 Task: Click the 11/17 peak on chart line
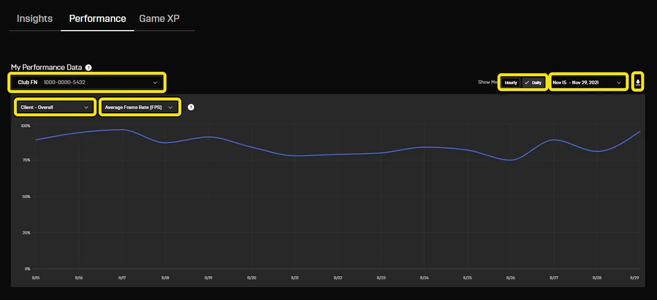[121, 130]
